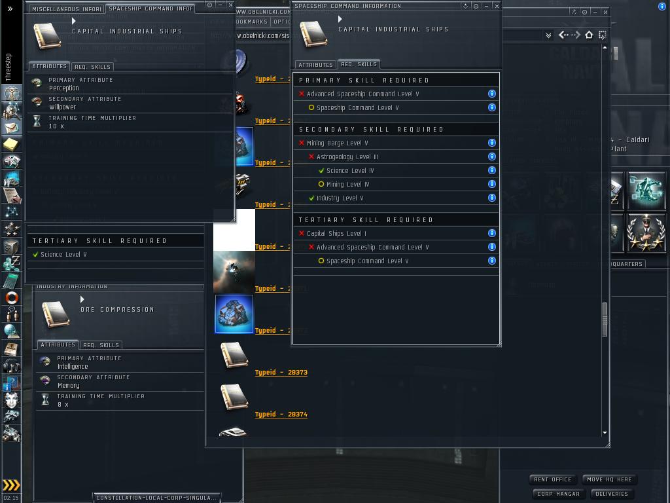The height and width of the screenshot is (503, 670).
Task: Show info for Astrogeology Level III
Action: tap(492, 157)
